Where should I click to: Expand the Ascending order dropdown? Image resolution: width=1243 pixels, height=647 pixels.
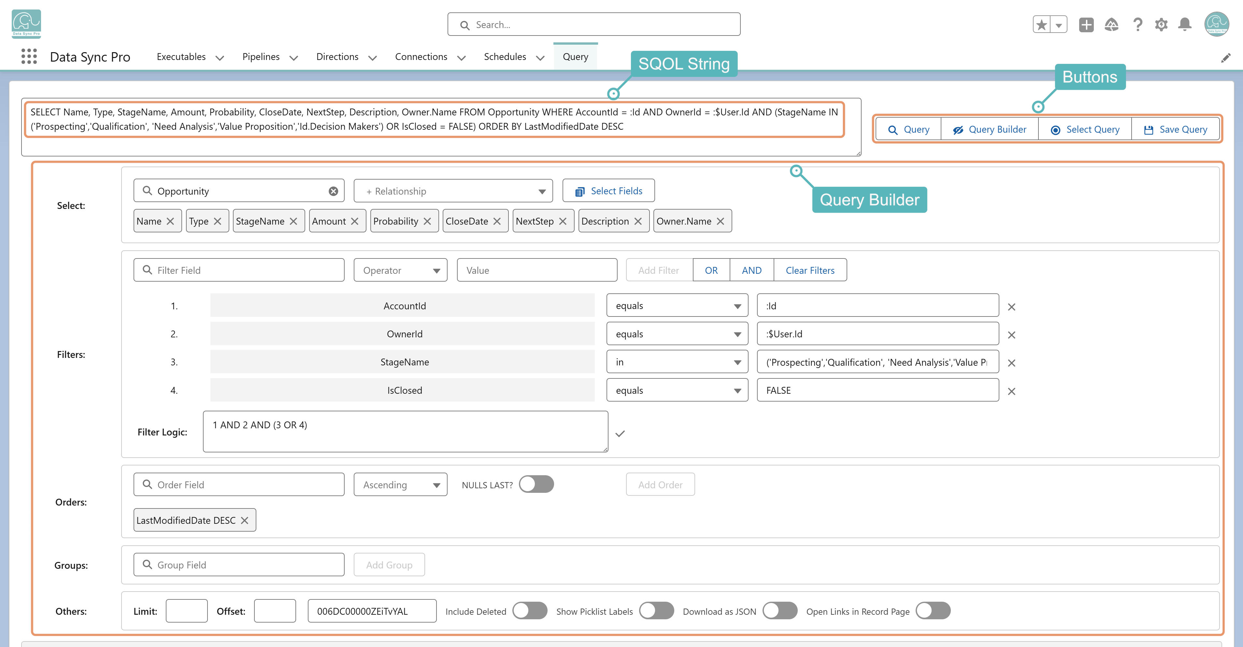tap(401, 485)
